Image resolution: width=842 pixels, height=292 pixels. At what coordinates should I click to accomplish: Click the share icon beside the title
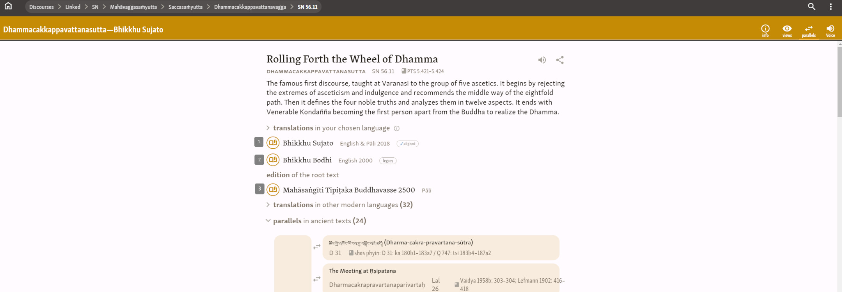coord(560,60)
